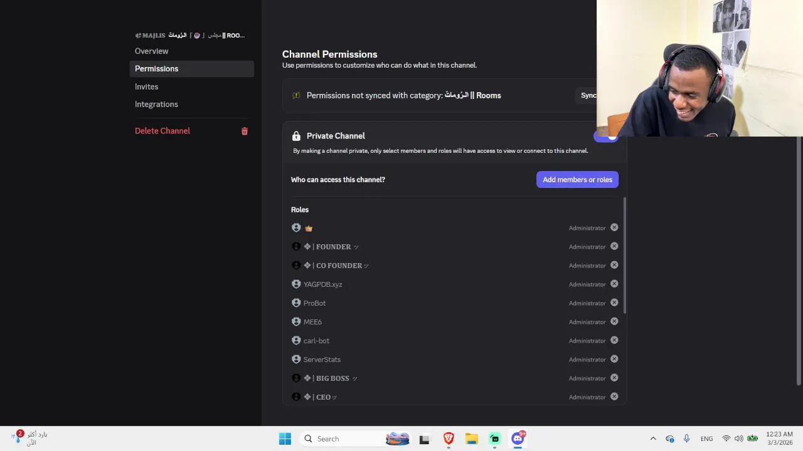Remove BIG BOSS role from channel access
803x451 pixels.
pyautogui.click(x=614, y=378)
